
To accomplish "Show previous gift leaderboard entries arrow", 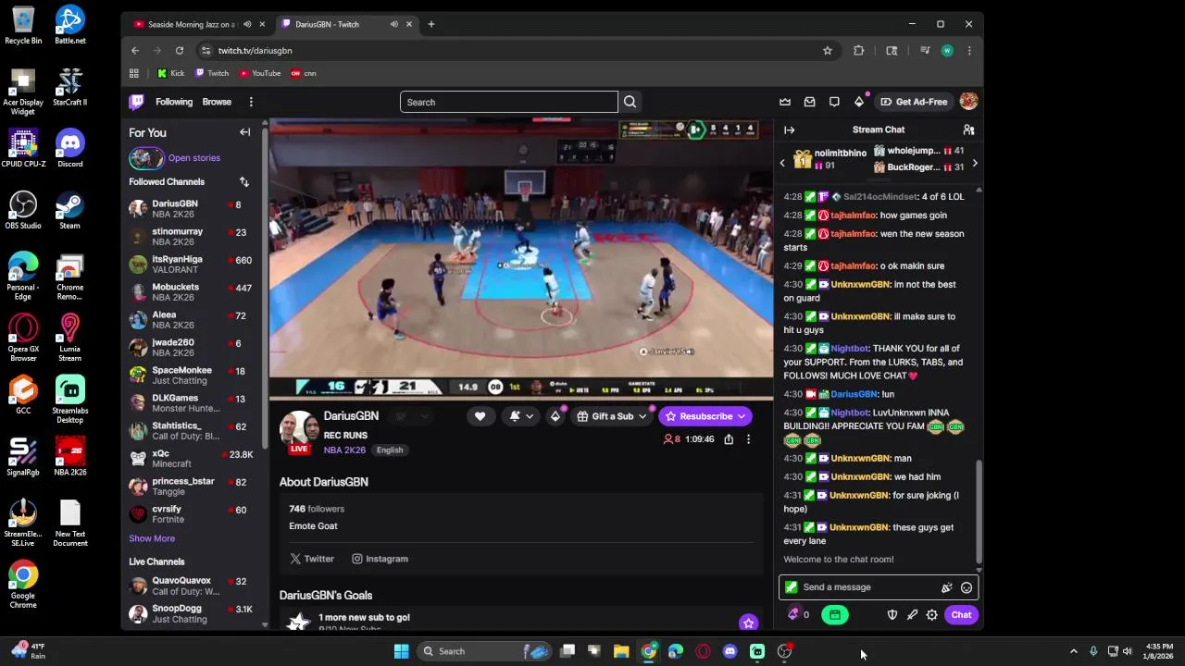I will pos(782,164).
